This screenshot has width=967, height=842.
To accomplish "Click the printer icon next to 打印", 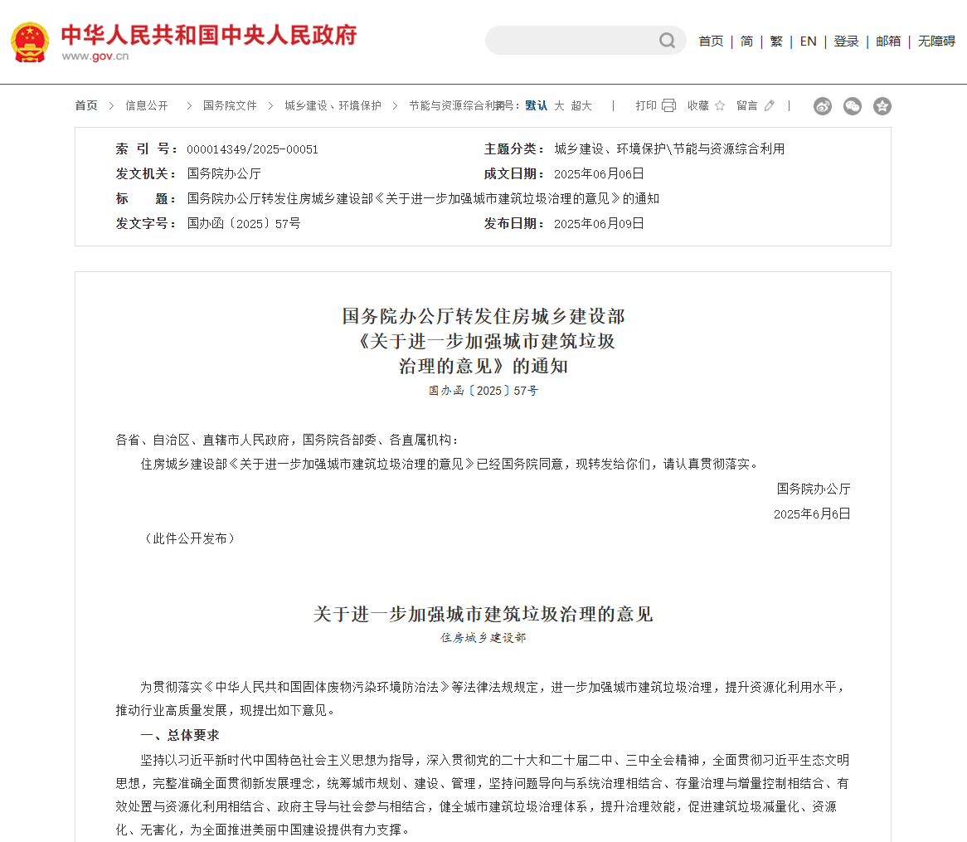I will [668, 105].
